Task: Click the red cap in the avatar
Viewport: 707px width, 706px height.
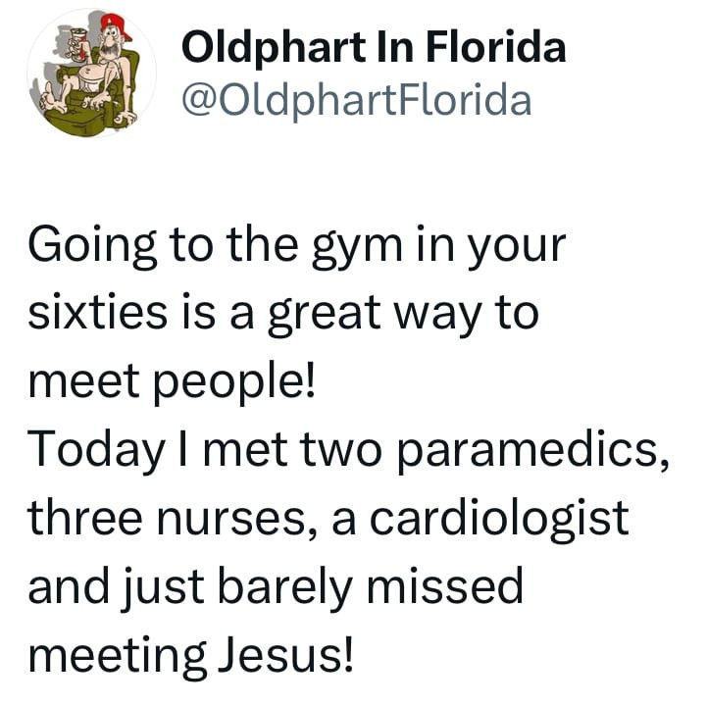Action: tap(115, 31)
